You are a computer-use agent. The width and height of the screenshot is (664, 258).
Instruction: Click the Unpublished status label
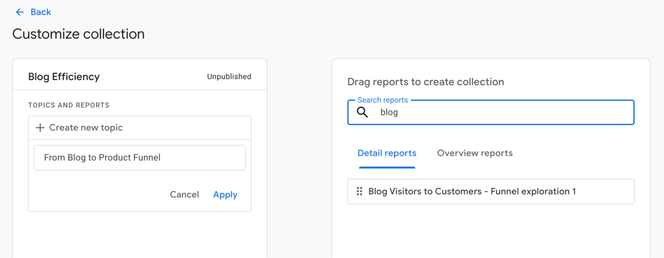229,77
